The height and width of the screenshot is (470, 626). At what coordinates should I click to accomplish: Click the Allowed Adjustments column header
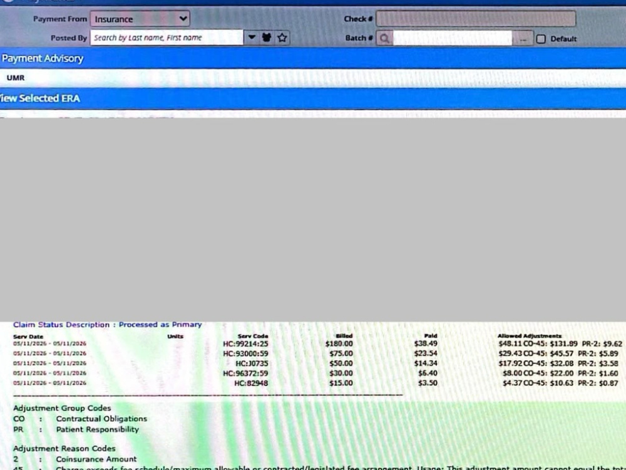point(530,336)
